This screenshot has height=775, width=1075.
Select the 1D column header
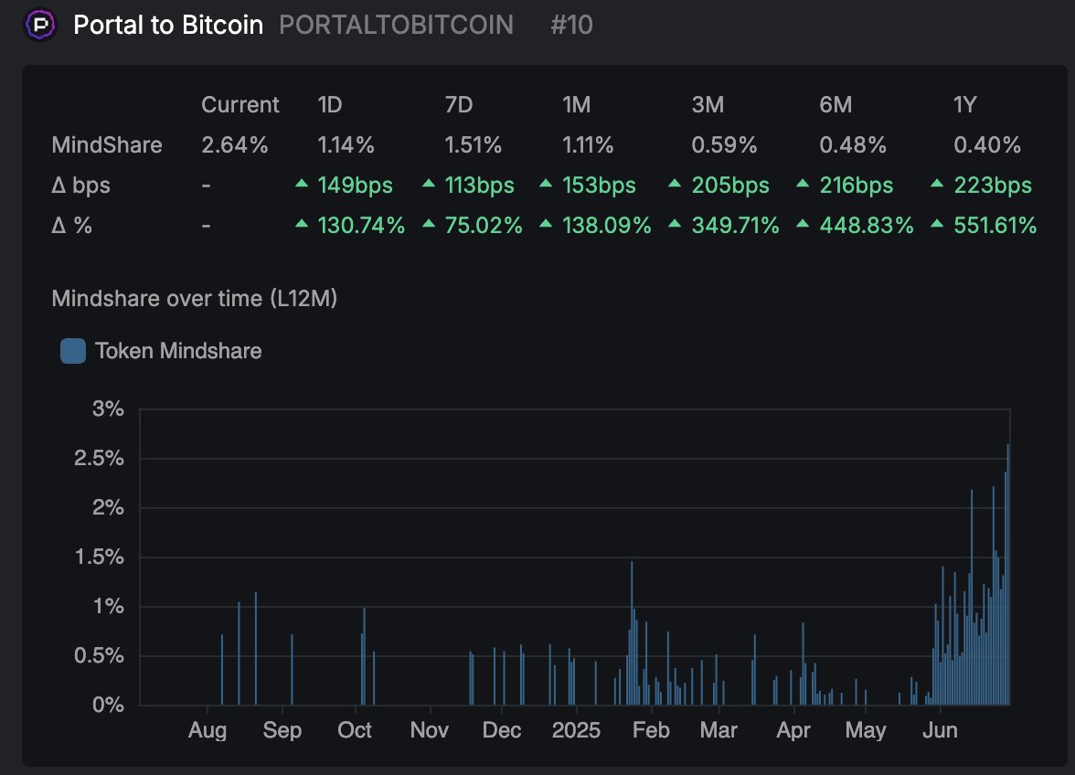(330, 105)
